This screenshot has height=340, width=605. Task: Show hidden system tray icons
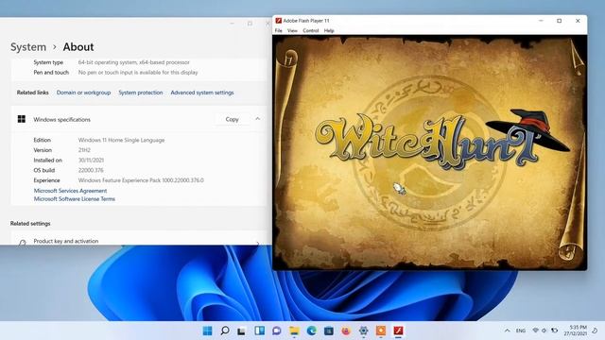pos(507,331)
